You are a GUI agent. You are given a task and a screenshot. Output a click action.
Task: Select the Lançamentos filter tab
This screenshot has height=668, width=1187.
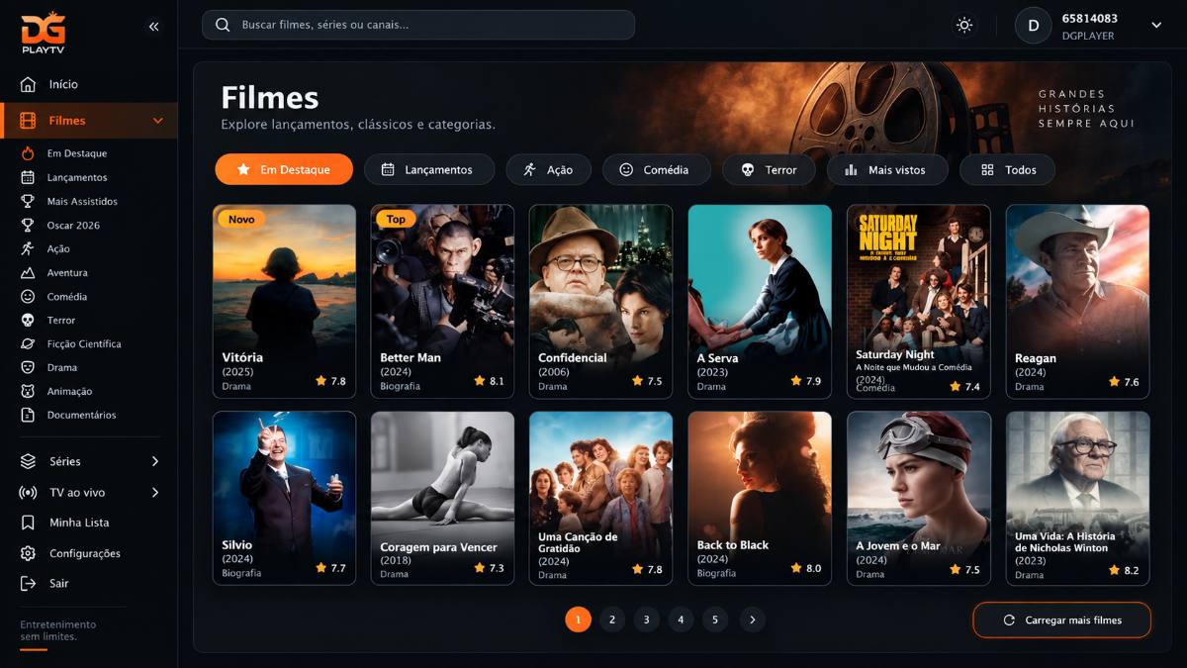[x=429, y=169]
